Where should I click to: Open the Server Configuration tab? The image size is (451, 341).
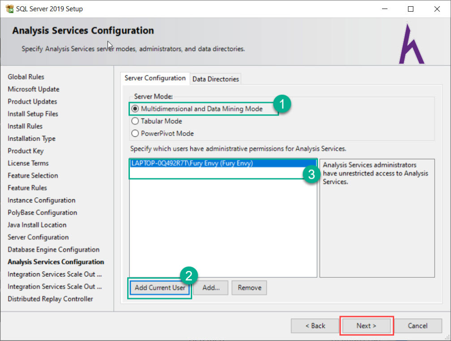[155, 78]
